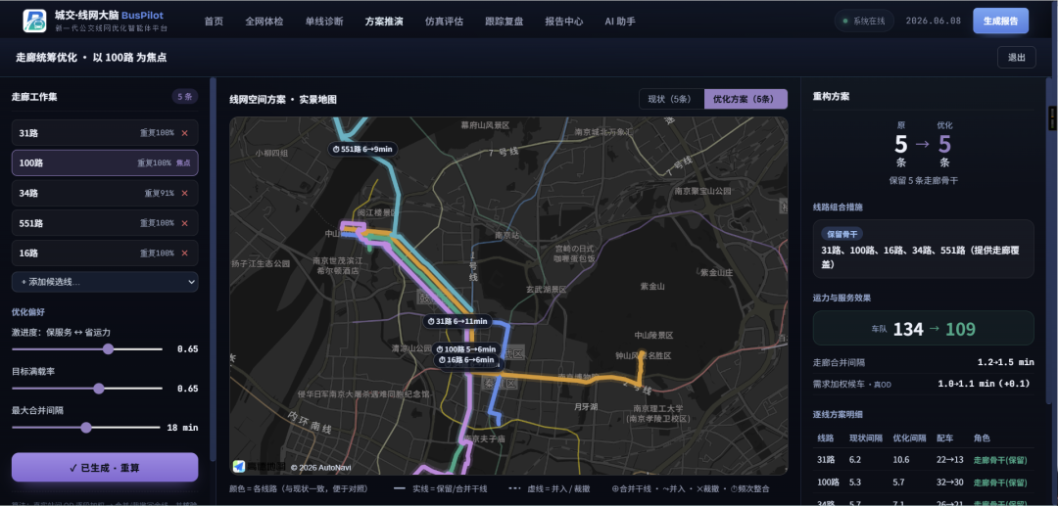Switch to 现状（5条）view

671,99
